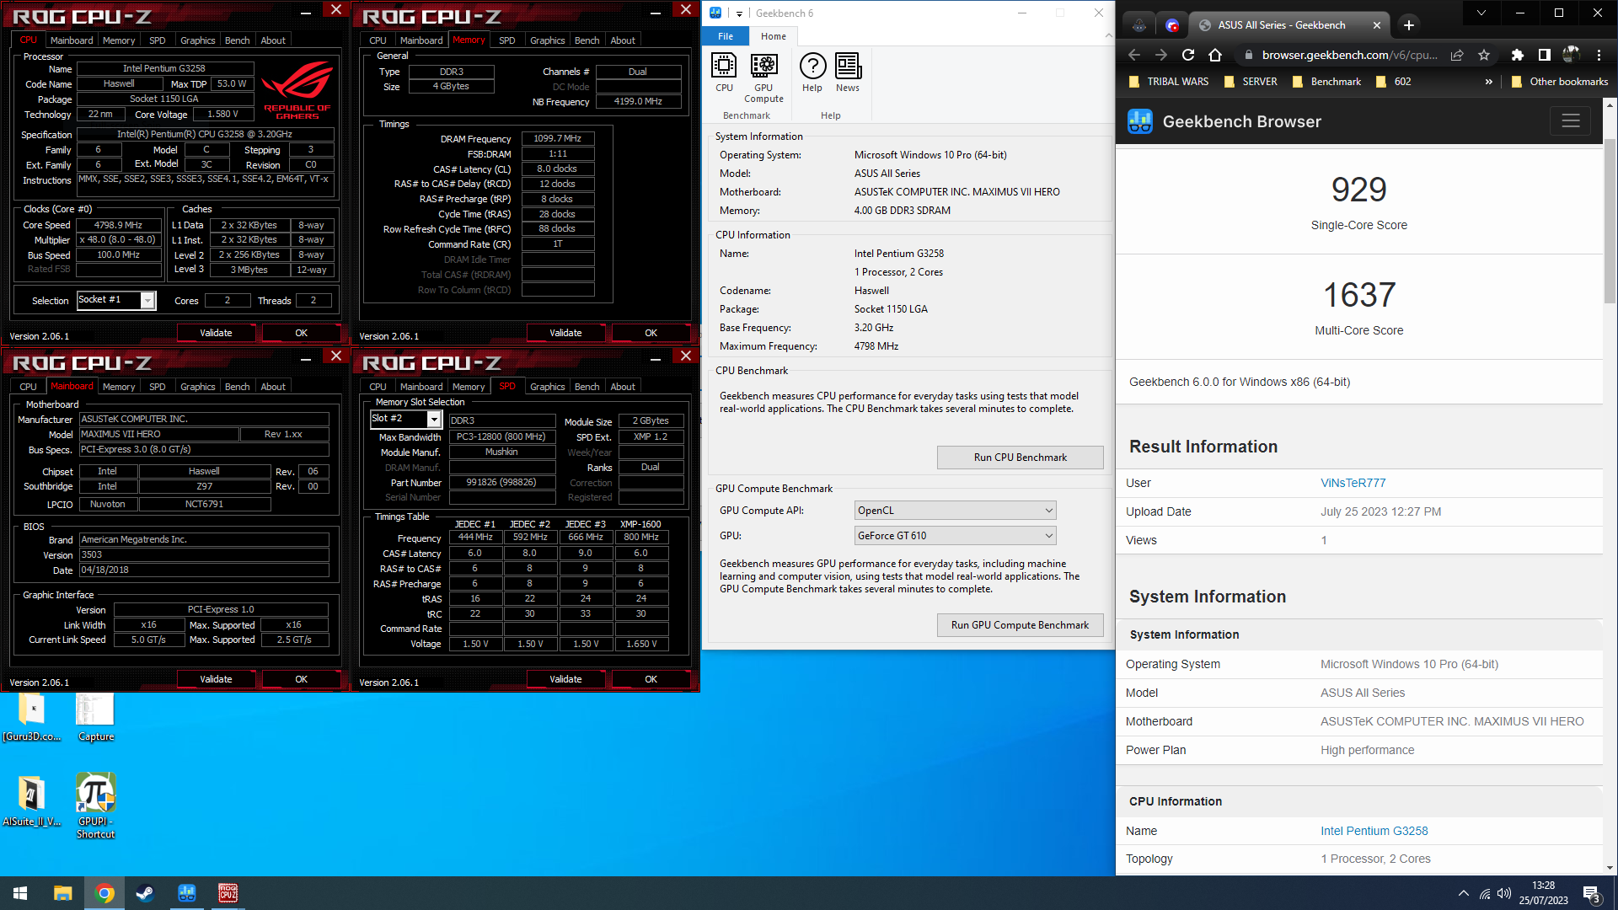
Task: Go to browser home page
Action: click(1215, 55)
